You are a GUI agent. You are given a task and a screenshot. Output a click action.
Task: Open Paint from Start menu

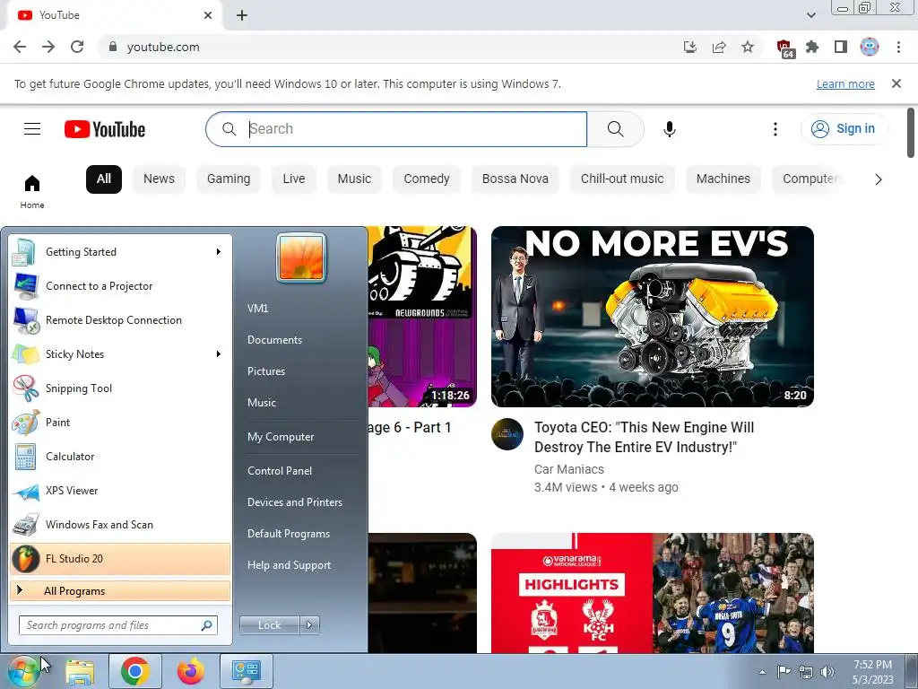(x=120, y=423)
